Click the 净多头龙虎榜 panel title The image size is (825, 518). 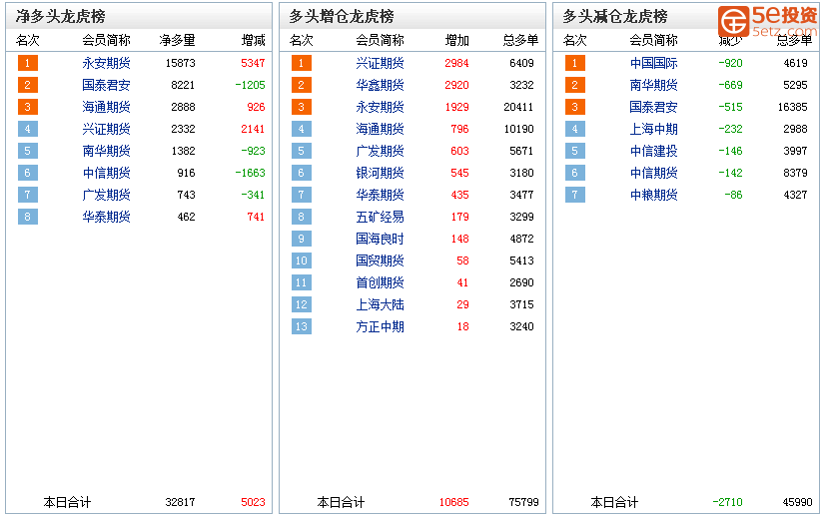pos(61,16)
